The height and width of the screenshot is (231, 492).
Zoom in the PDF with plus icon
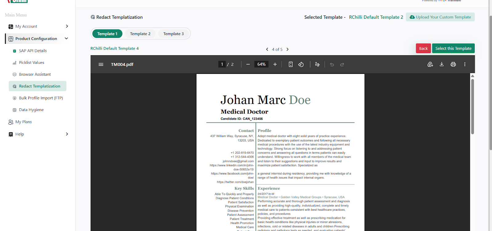[275, 64]
